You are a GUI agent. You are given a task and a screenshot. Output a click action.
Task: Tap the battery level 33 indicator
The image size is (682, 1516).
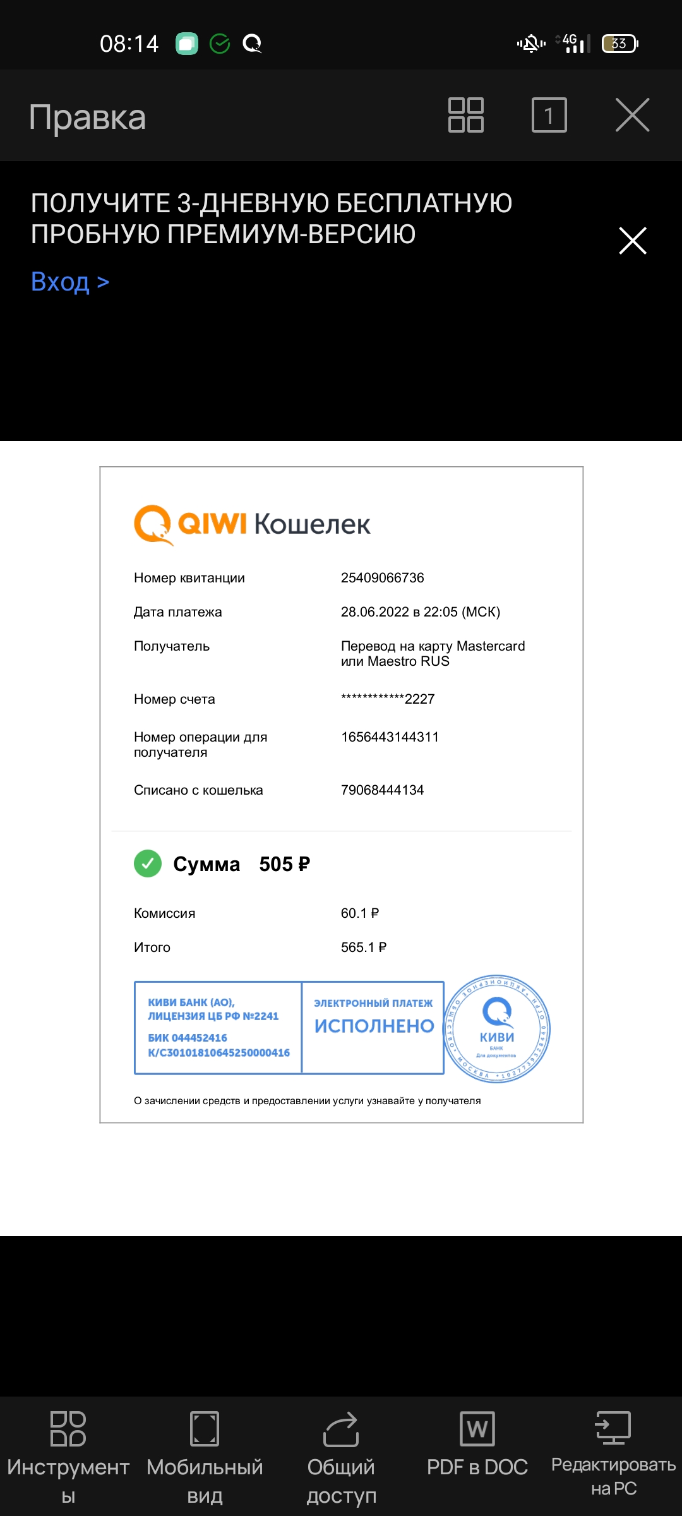pos(620,44)
